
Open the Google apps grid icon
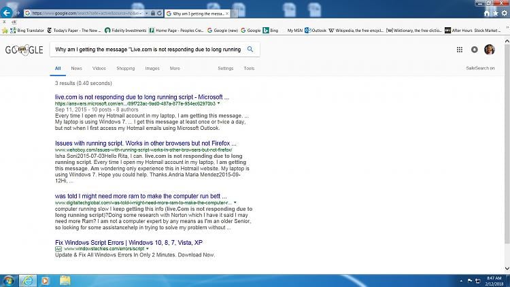pos(460,50)
